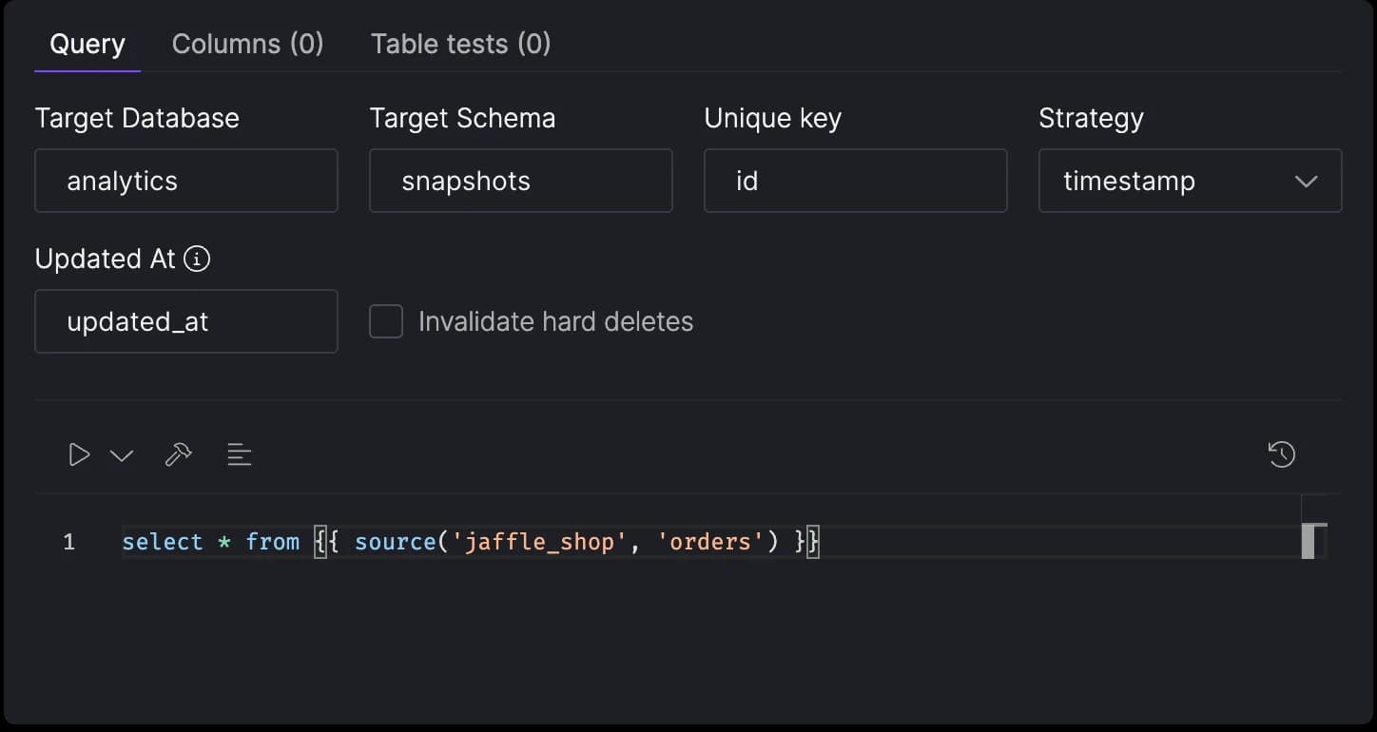Click line number 1 in the editor
Screen dimensions: 1377x732
(x=68, y=542)
